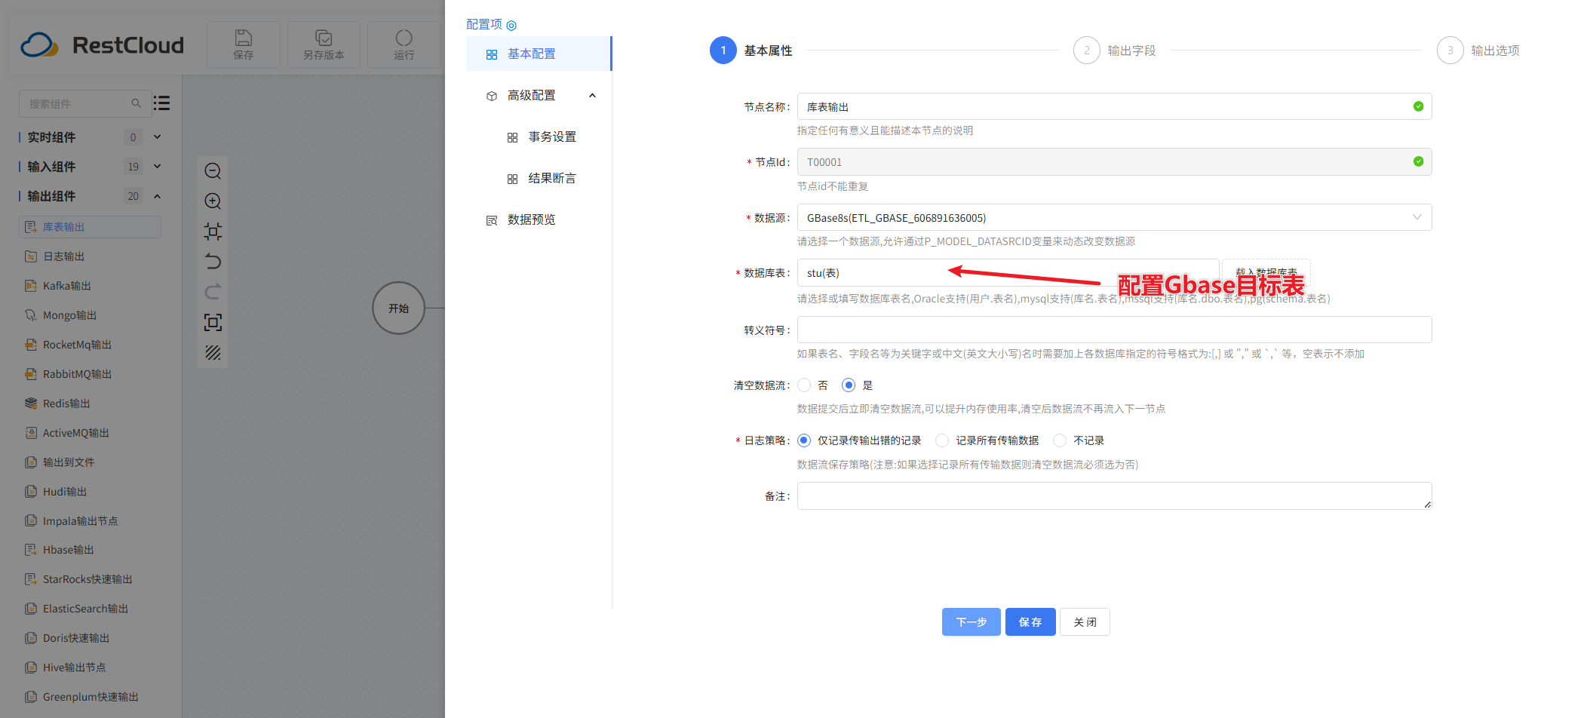Select the 是 radio for 清空数据流
The width and height of the screenshot is (1590, 718).
(848, 385)
